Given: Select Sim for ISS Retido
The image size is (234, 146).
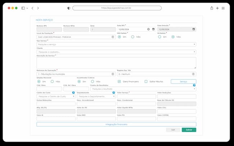Looking at the screenshot, I should tap(159, 37).
